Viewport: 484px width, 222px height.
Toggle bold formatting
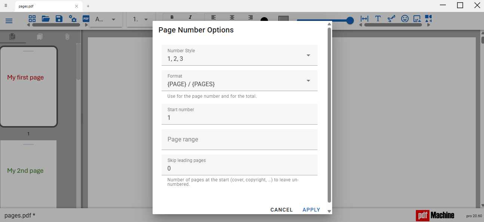172,17
